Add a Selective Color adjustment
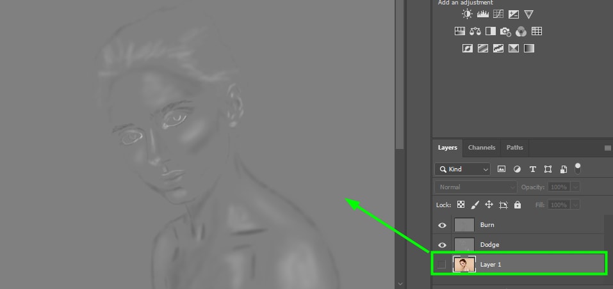Screen dimensions: 613x289 point(513,49)
